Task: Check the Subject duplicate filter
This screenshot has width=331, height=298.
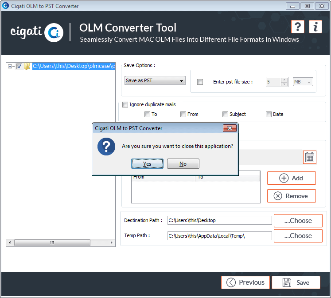Action: (x=225, y=114)
